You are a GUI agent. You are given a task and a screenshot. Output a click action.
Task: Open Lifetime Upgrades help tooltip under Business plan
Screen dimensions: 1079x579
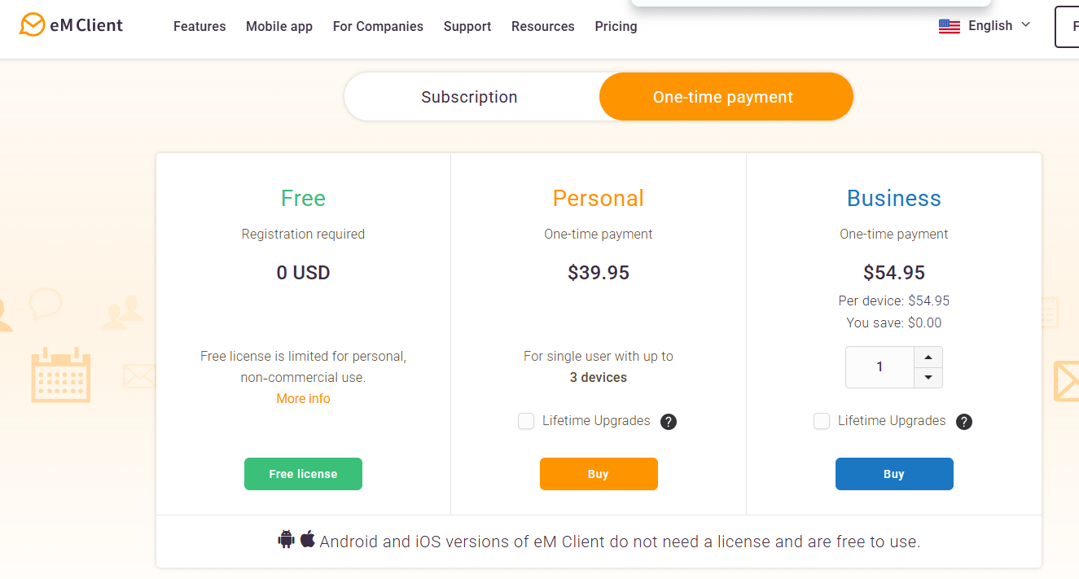963,422
